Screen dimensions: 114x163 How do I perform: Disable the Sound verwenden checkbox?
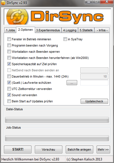[9, 95]
